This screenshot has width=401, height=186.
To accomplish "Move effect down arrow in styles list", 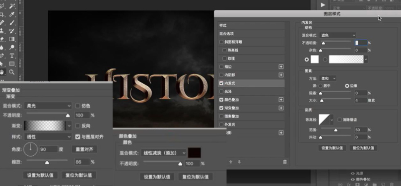I will (x=239, y=162).
